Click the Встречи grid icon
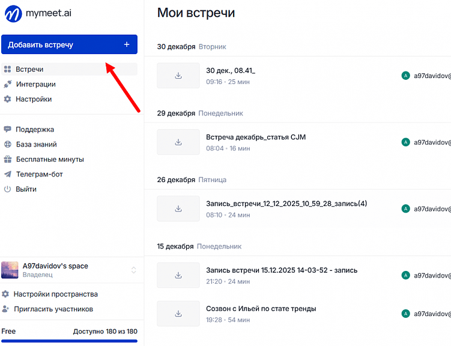 click(7, 69)
